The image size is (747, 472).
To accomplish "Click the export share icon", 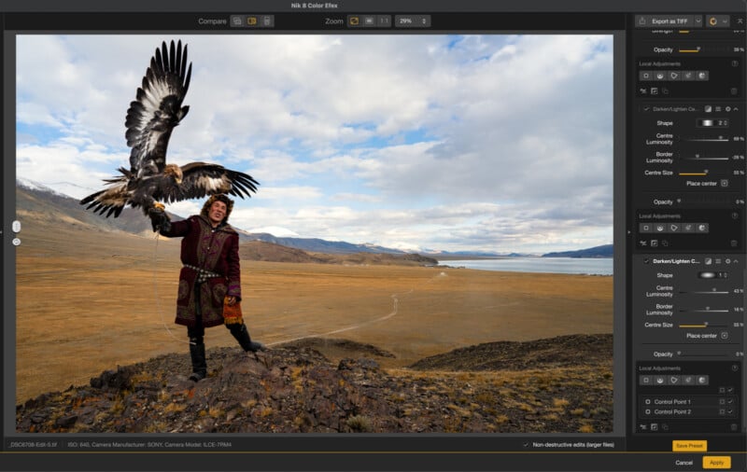I will [642, 21].
